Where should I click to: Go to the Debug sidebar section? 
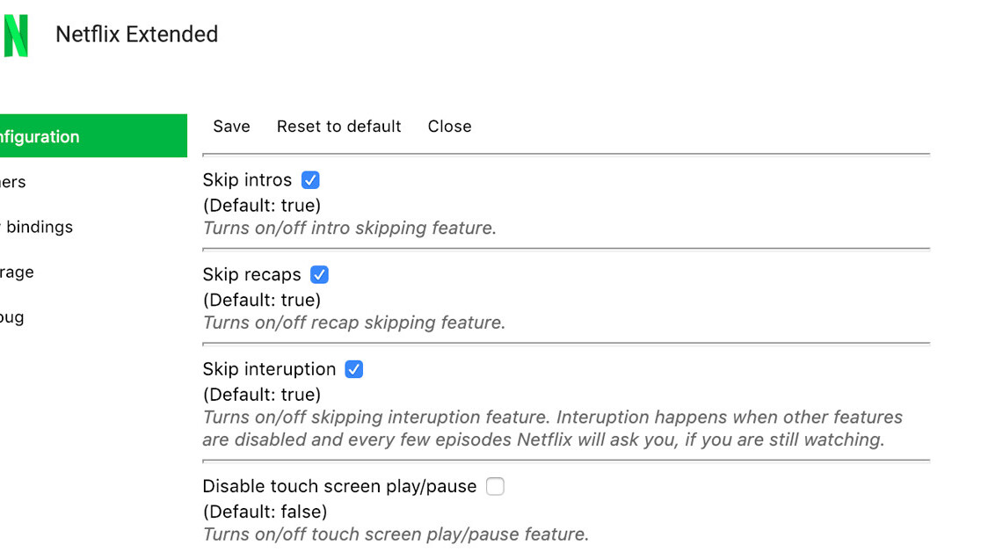coord(12,317)
